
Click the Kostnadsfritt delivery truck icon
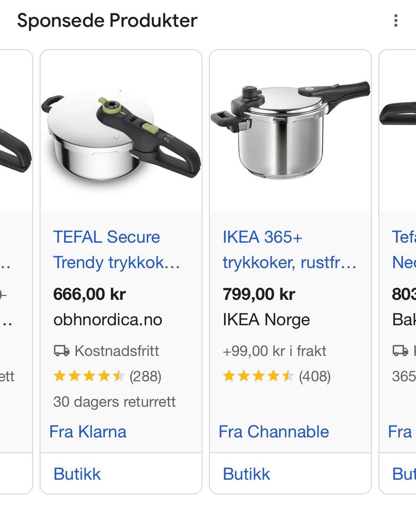tap(62, 351)
